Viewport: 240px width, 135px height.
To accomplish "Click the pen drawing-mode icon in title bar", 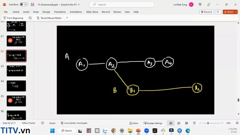I will tap(208, 4).
